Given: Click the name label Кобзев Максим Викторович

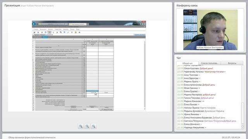Looking at the screenshot, I should [210, 47].
